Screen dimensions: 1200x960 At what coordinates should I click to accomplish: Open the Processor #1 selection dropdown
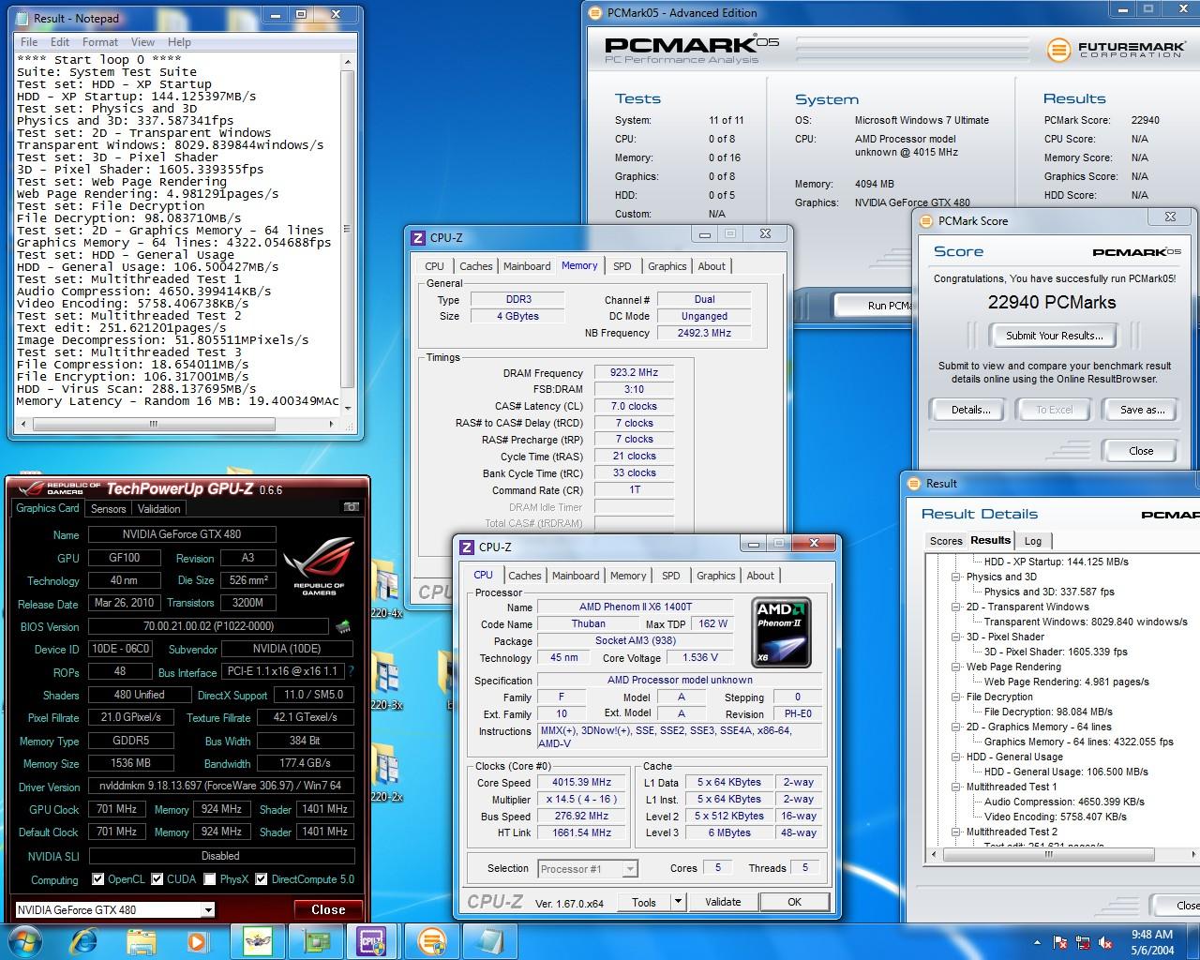[630, 869]
